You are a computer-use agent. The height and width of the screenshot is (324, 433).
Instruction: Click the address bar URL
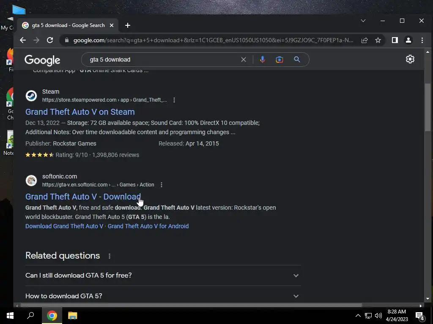pyautogui.click(x=213, y=40)
